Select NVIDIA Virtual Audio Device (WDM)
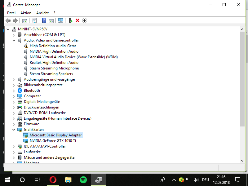Image resolution: width=248 pixels, height=186 pixels. click(x=74, y=57)
